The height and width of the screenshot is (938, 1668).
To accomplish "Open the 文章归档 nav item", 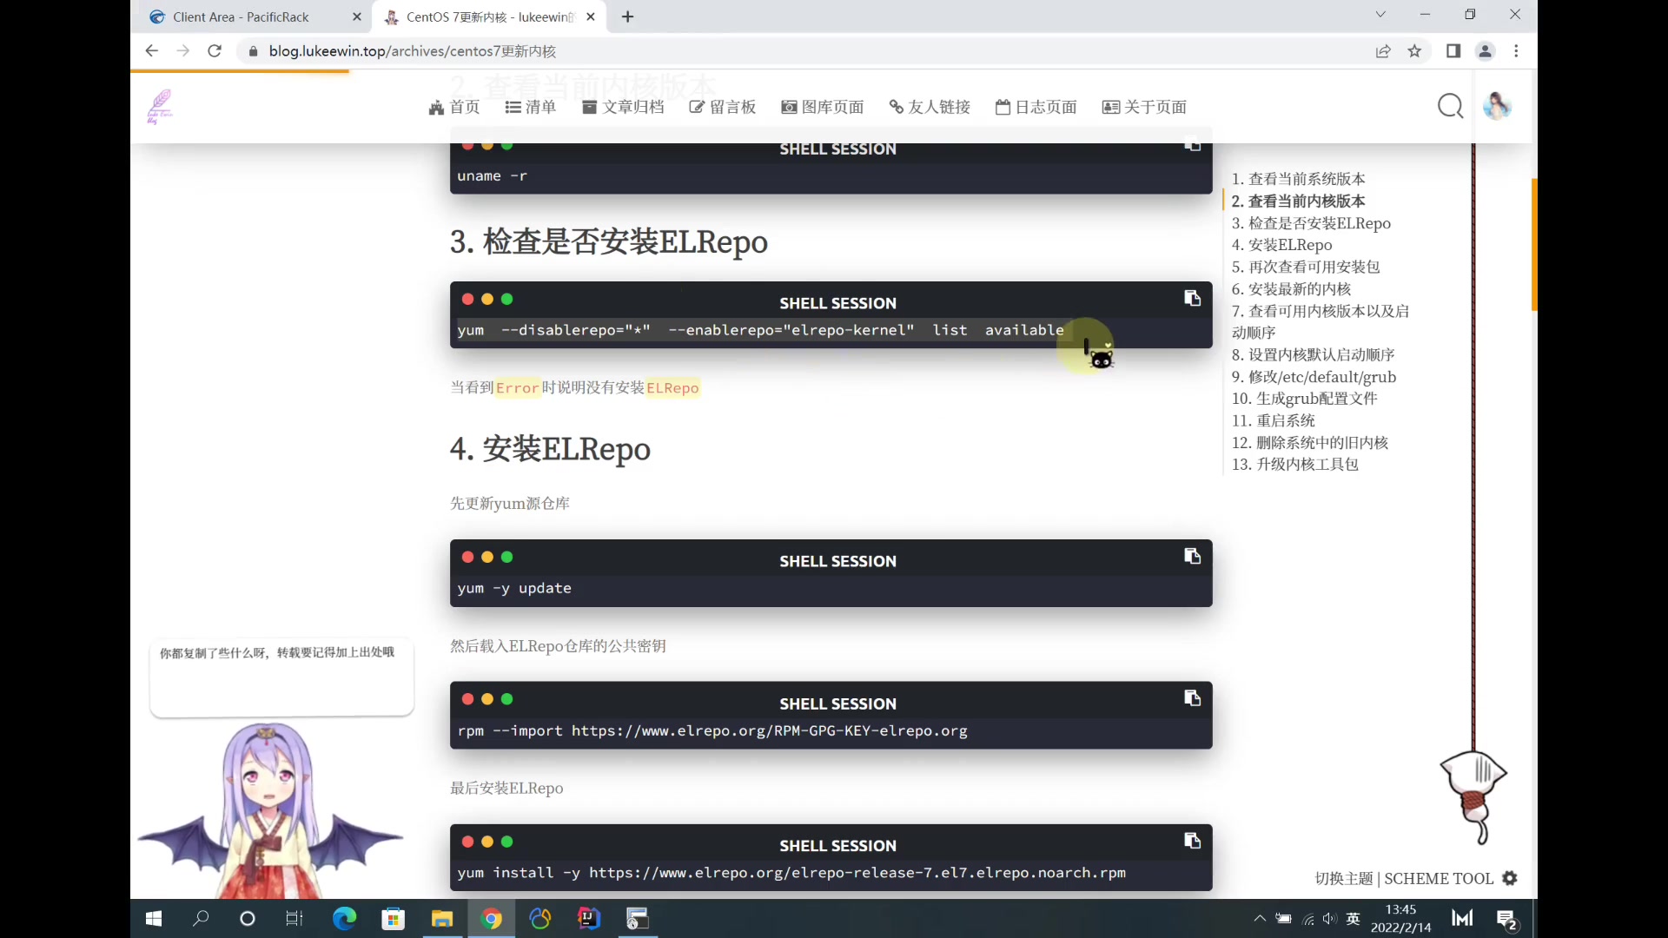I will tap(623, 107).
